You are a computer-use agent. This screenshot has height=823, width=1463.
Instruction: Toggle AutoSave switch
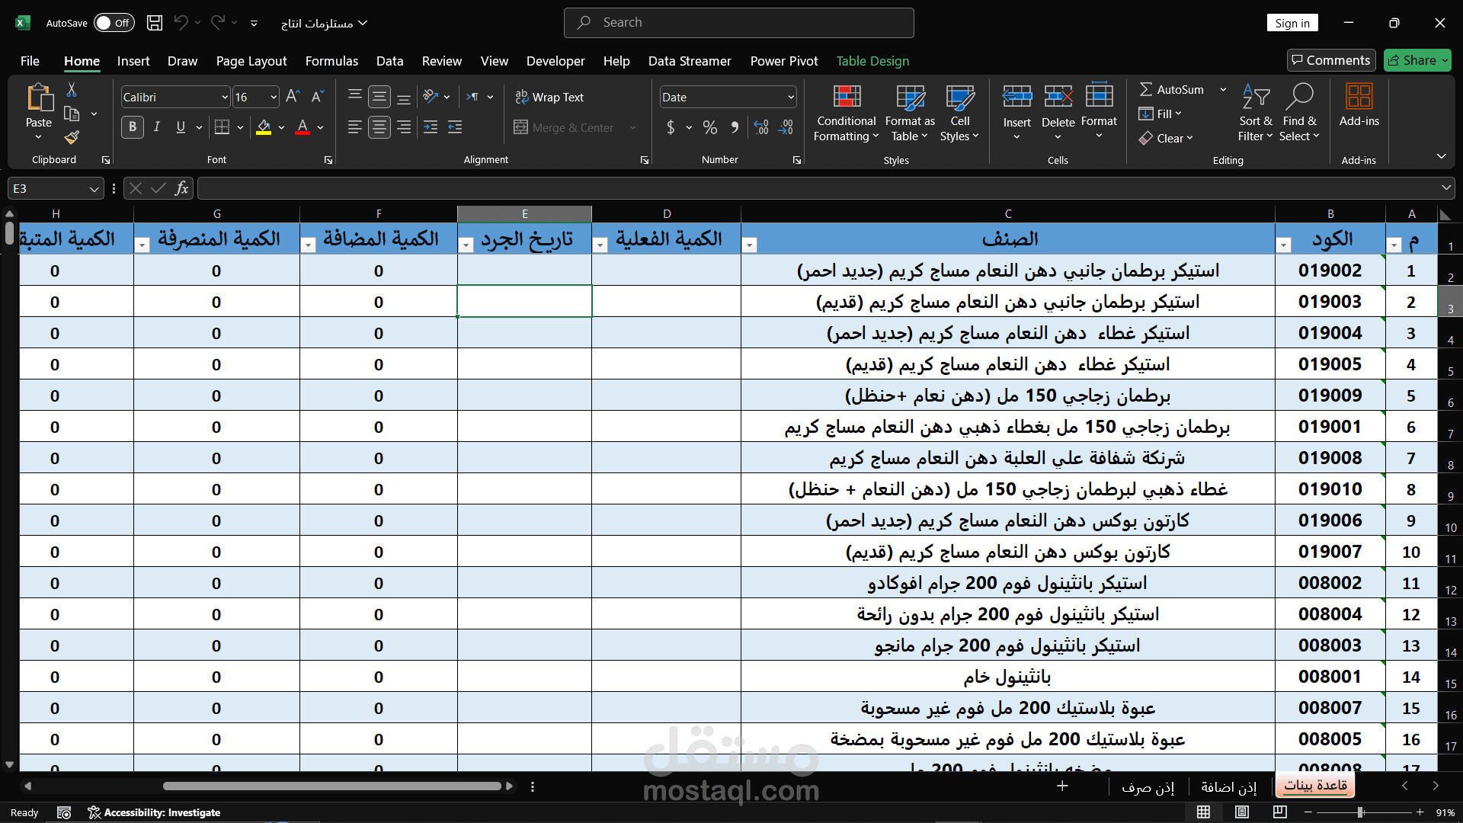click(114, 23)
